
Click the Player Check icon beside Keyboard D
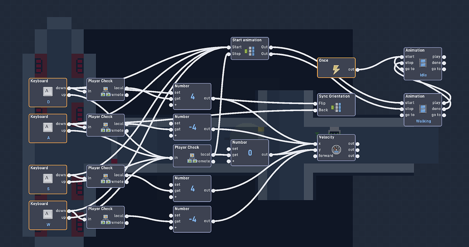click(x=105, y=92)
